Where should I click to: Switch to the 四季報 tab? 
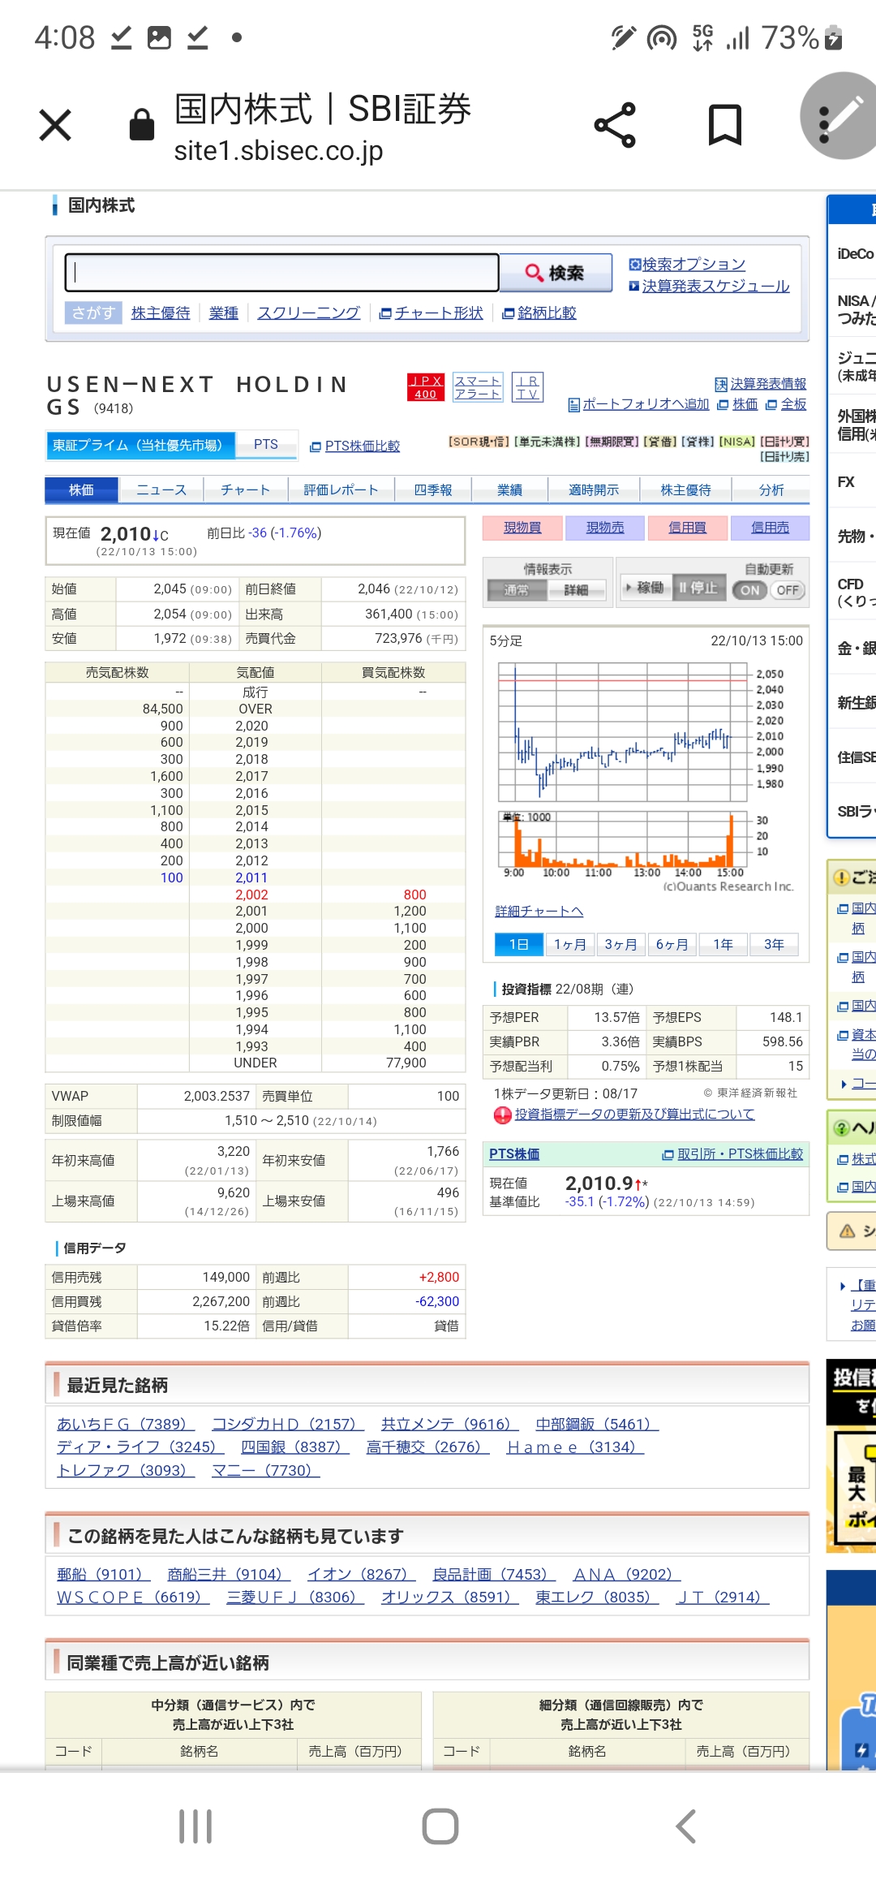click(x=433, y=489)
